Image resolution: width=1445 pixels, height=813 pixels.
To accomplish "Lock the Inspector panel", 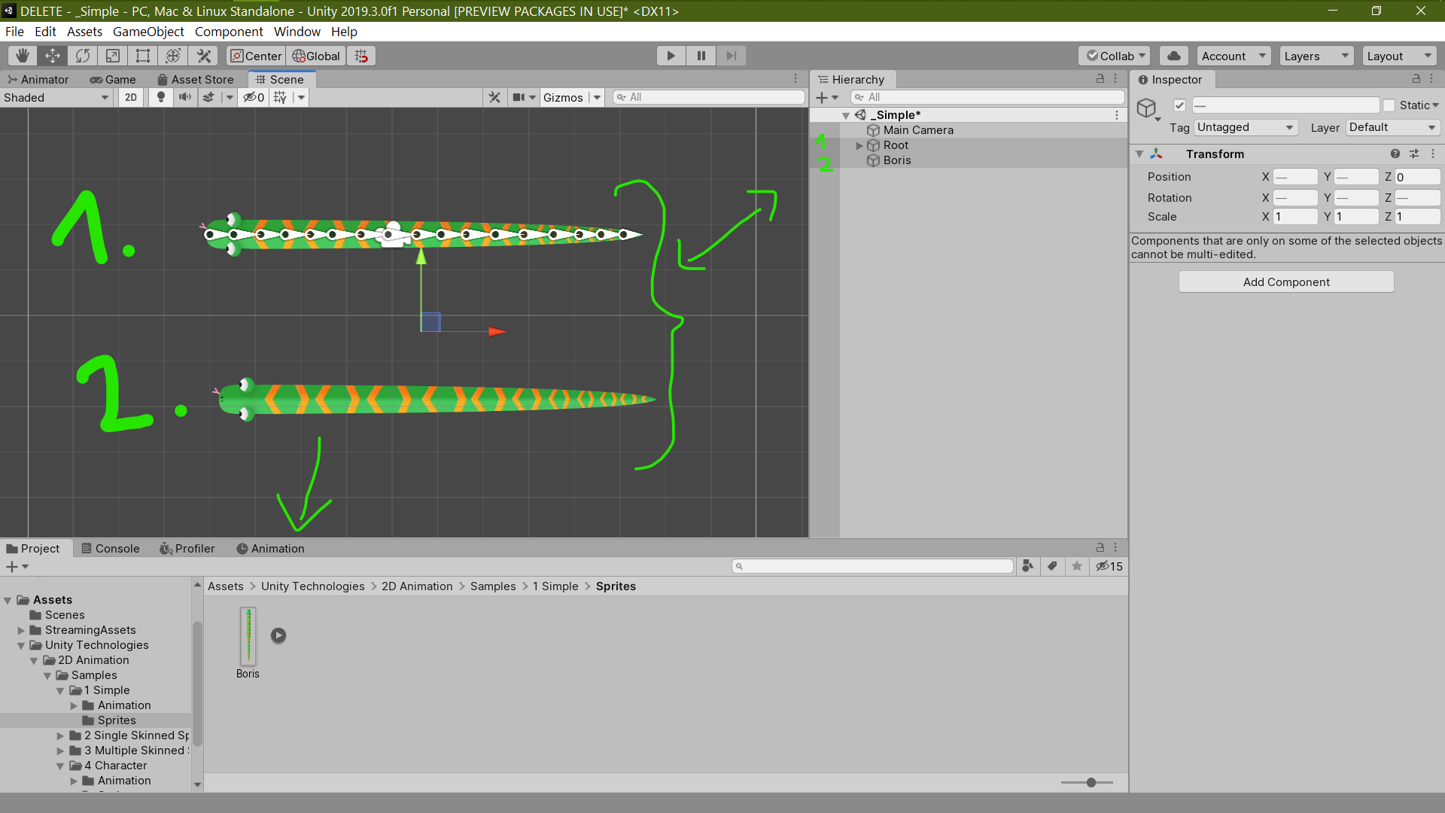I will pyautogui.click(x=1416, y=79).
